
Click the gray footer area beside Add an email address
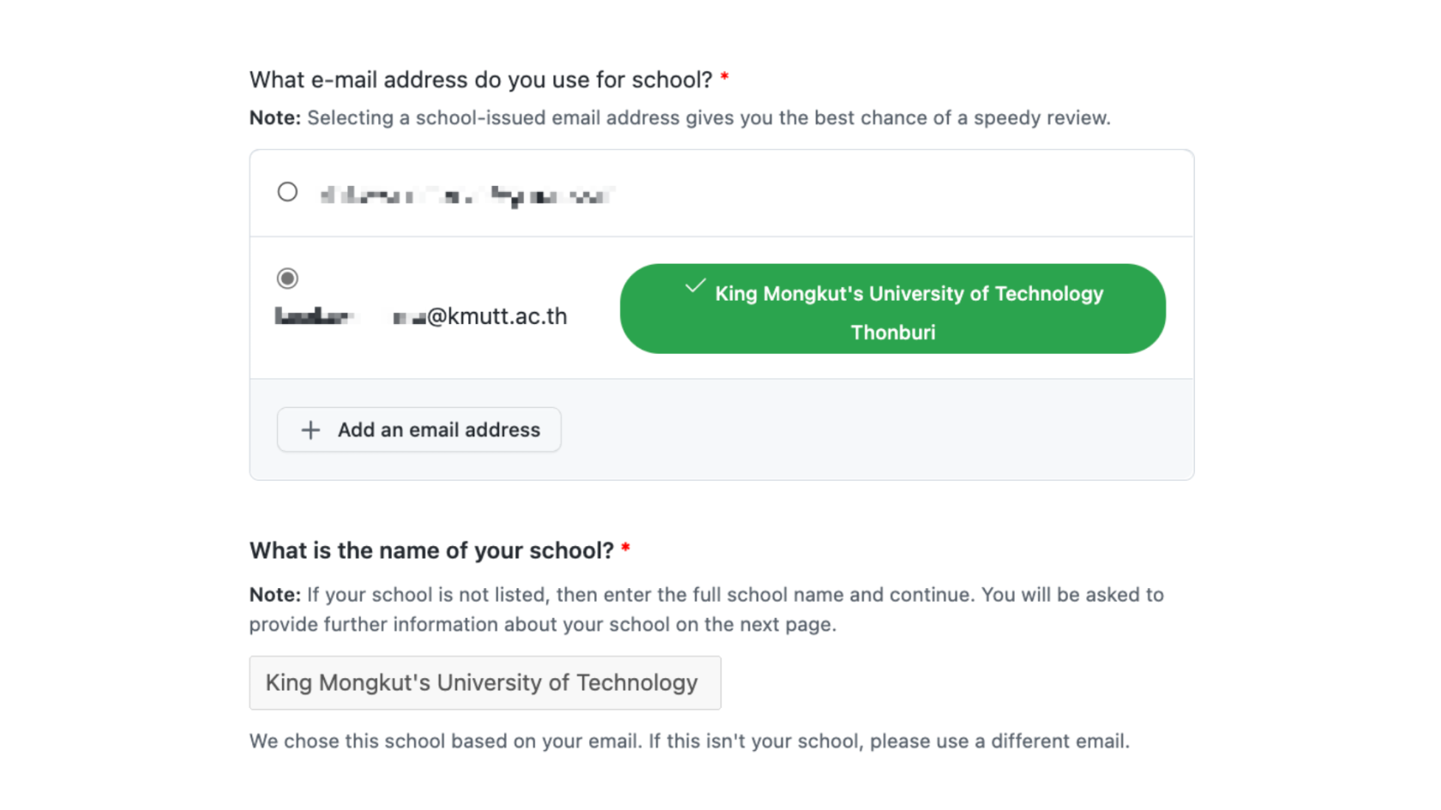click(x=875, y=430)
